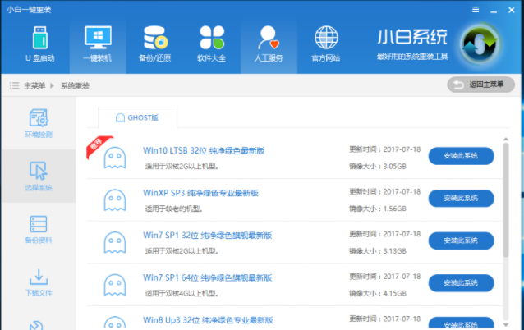Select 选择系统 step in sidebar
The image size is (524, 330).
tap(38, 176)
